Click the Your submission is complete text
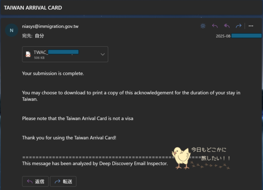The width and height of the screenshot is (263, 190). coord(53,73)
